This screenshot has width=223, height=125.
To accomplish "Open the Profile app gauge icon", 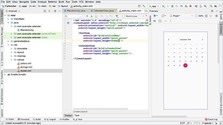I will (x=181, y=6).
